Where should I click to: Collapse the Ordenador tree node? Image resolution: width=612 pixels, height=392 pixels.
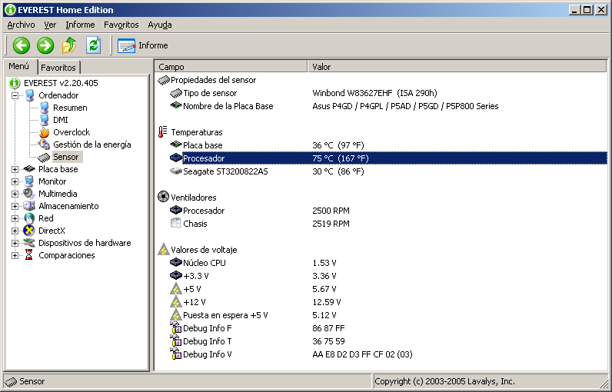(x=15, y=95)
